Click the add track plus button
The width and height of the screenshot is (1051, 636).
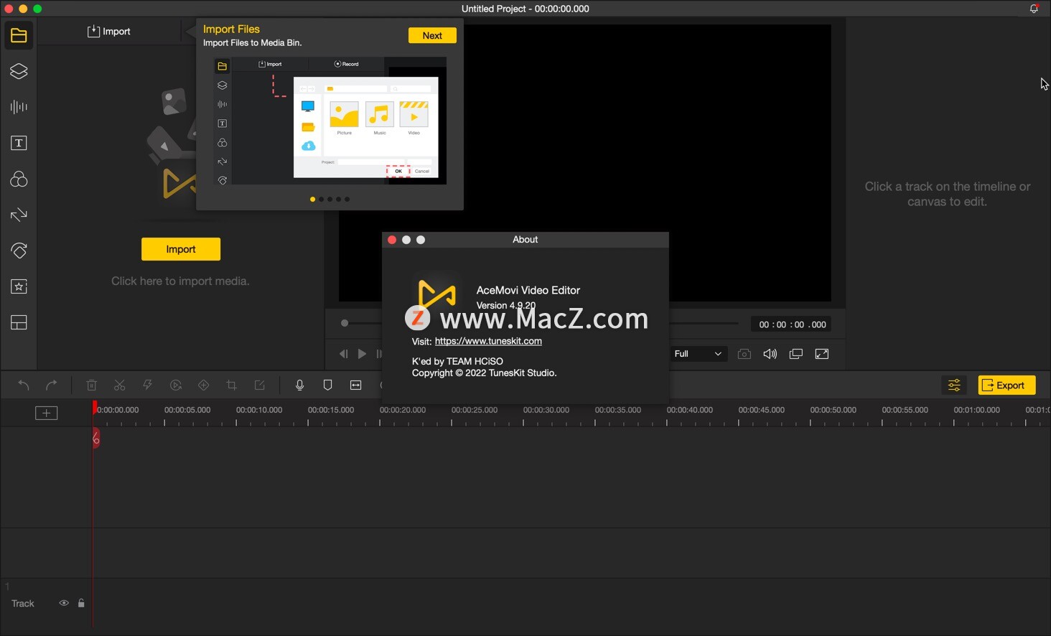coord(46,413)
